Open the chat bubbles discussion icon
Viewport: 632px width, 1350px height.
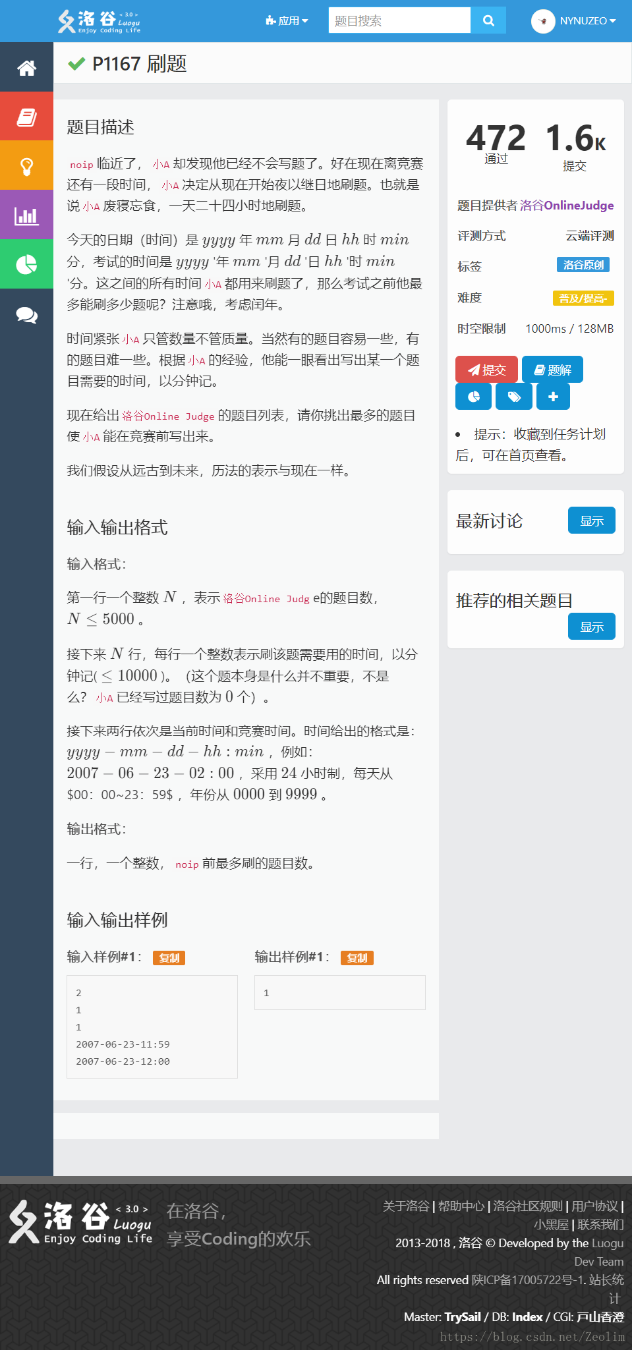[x=26, y=314]
